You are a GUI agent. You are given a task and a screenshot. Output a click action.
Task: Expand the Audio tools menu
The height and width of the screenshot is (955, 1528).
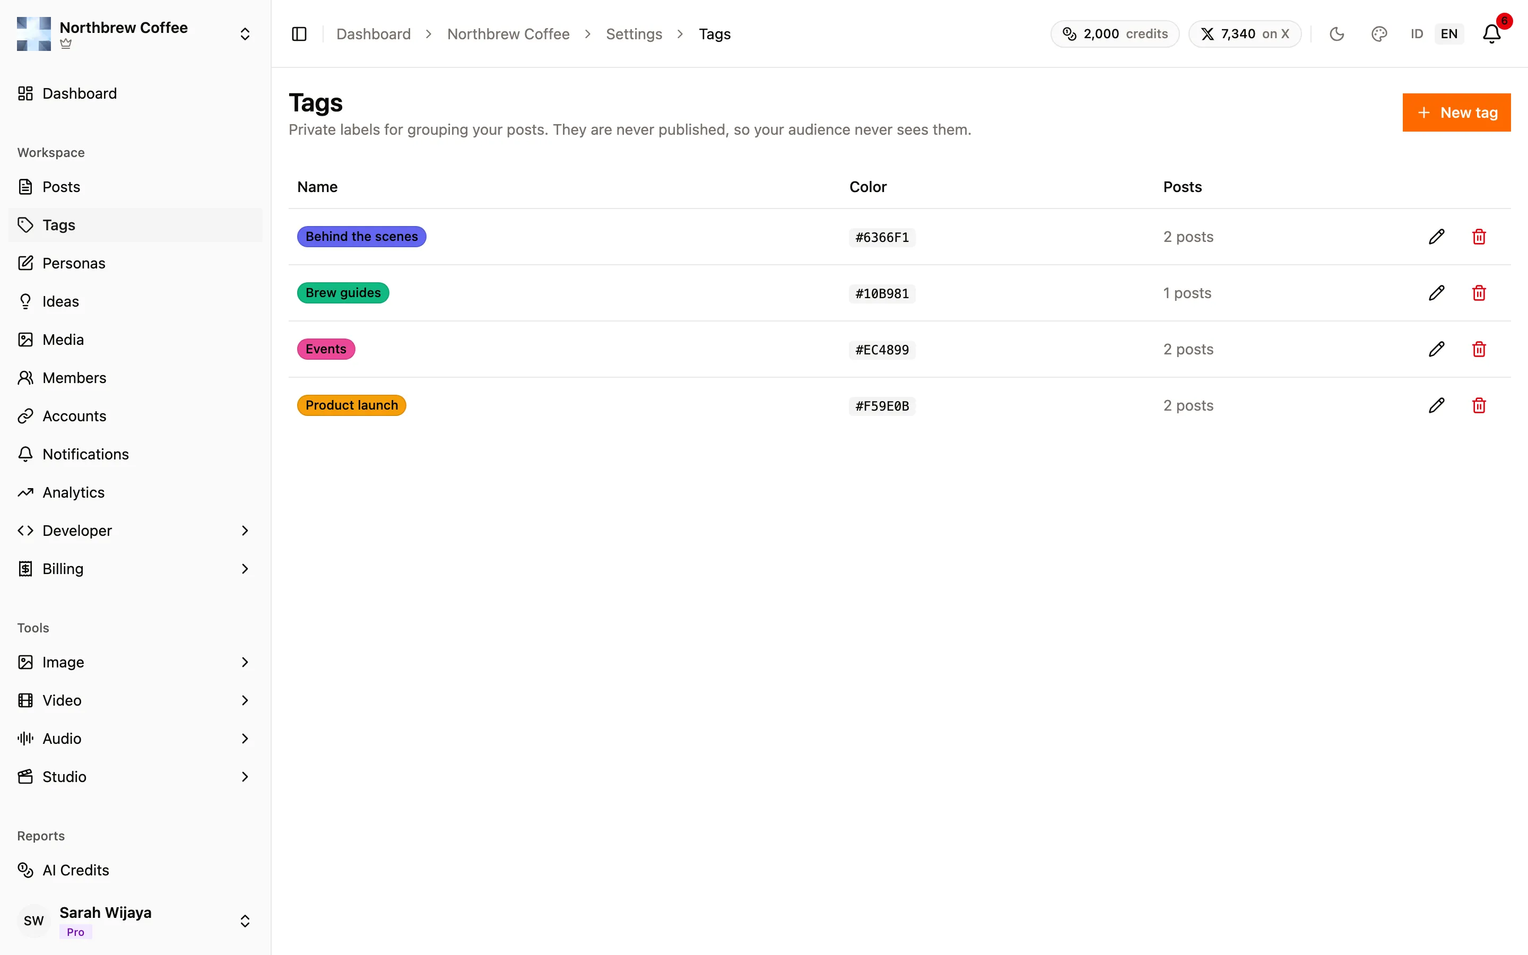[135, 739]
